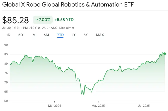This screenshot has height=111, width=168.
Task: Click the May 2025 axis label
Action: click(x=98, y=106)
